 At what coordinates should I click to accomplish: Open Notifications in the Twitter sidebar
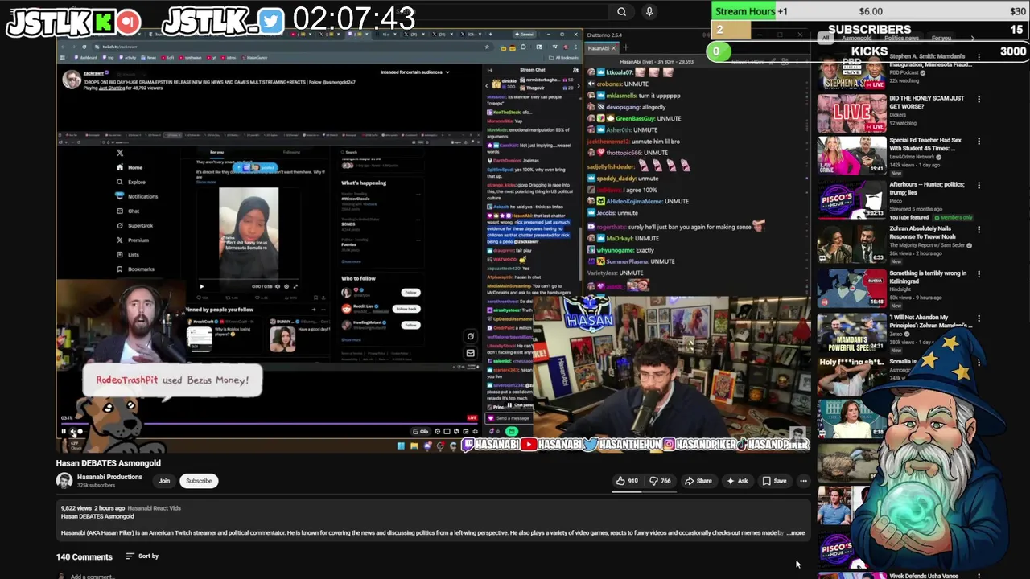click(x=137, y=196)
